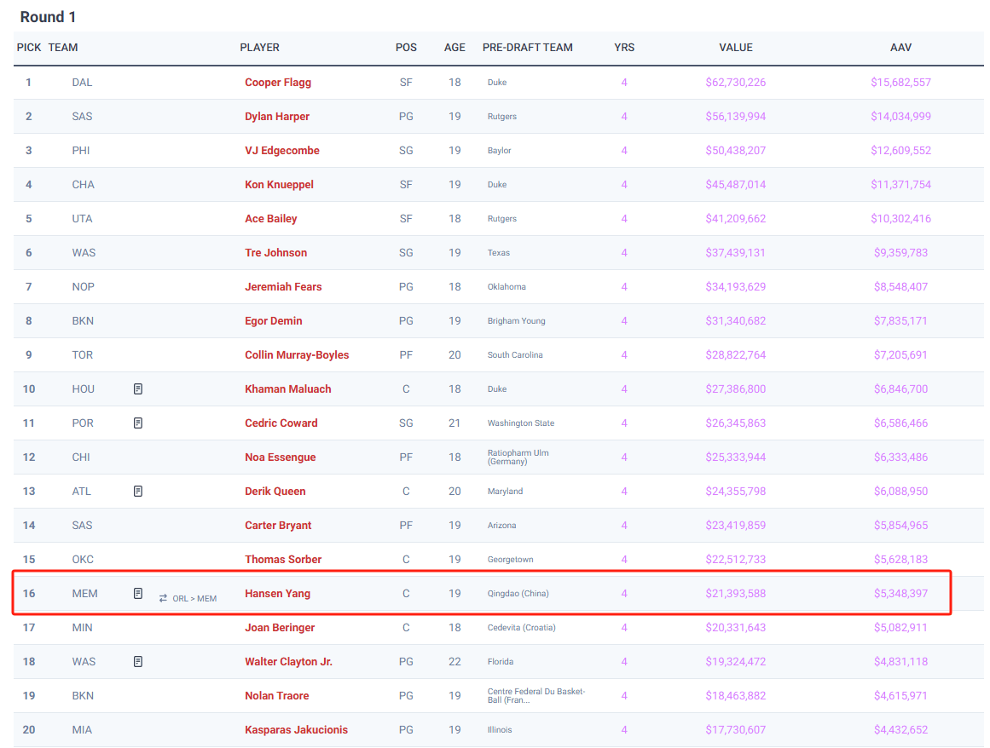
Task: Click the $17,730,607 value cell
Action: point(736,730)
